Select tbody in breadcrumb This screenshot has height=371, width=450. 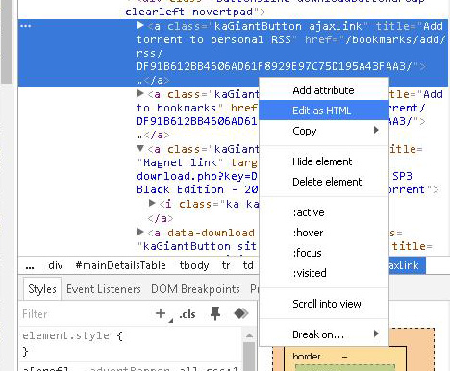click(194, 265)
